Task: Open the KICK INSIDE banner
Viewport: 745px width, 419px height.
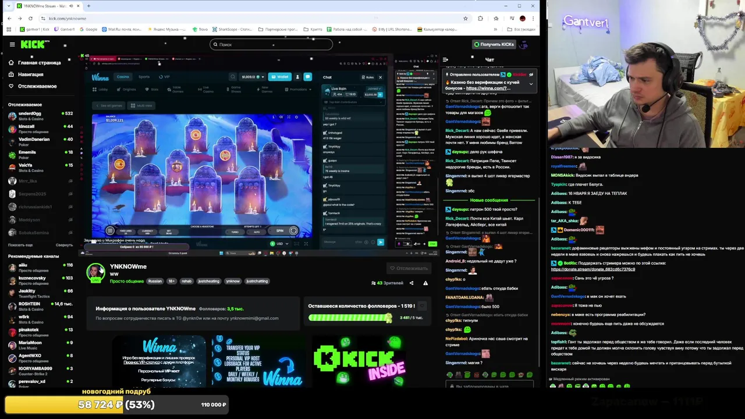Action: [x=359, y=361]
